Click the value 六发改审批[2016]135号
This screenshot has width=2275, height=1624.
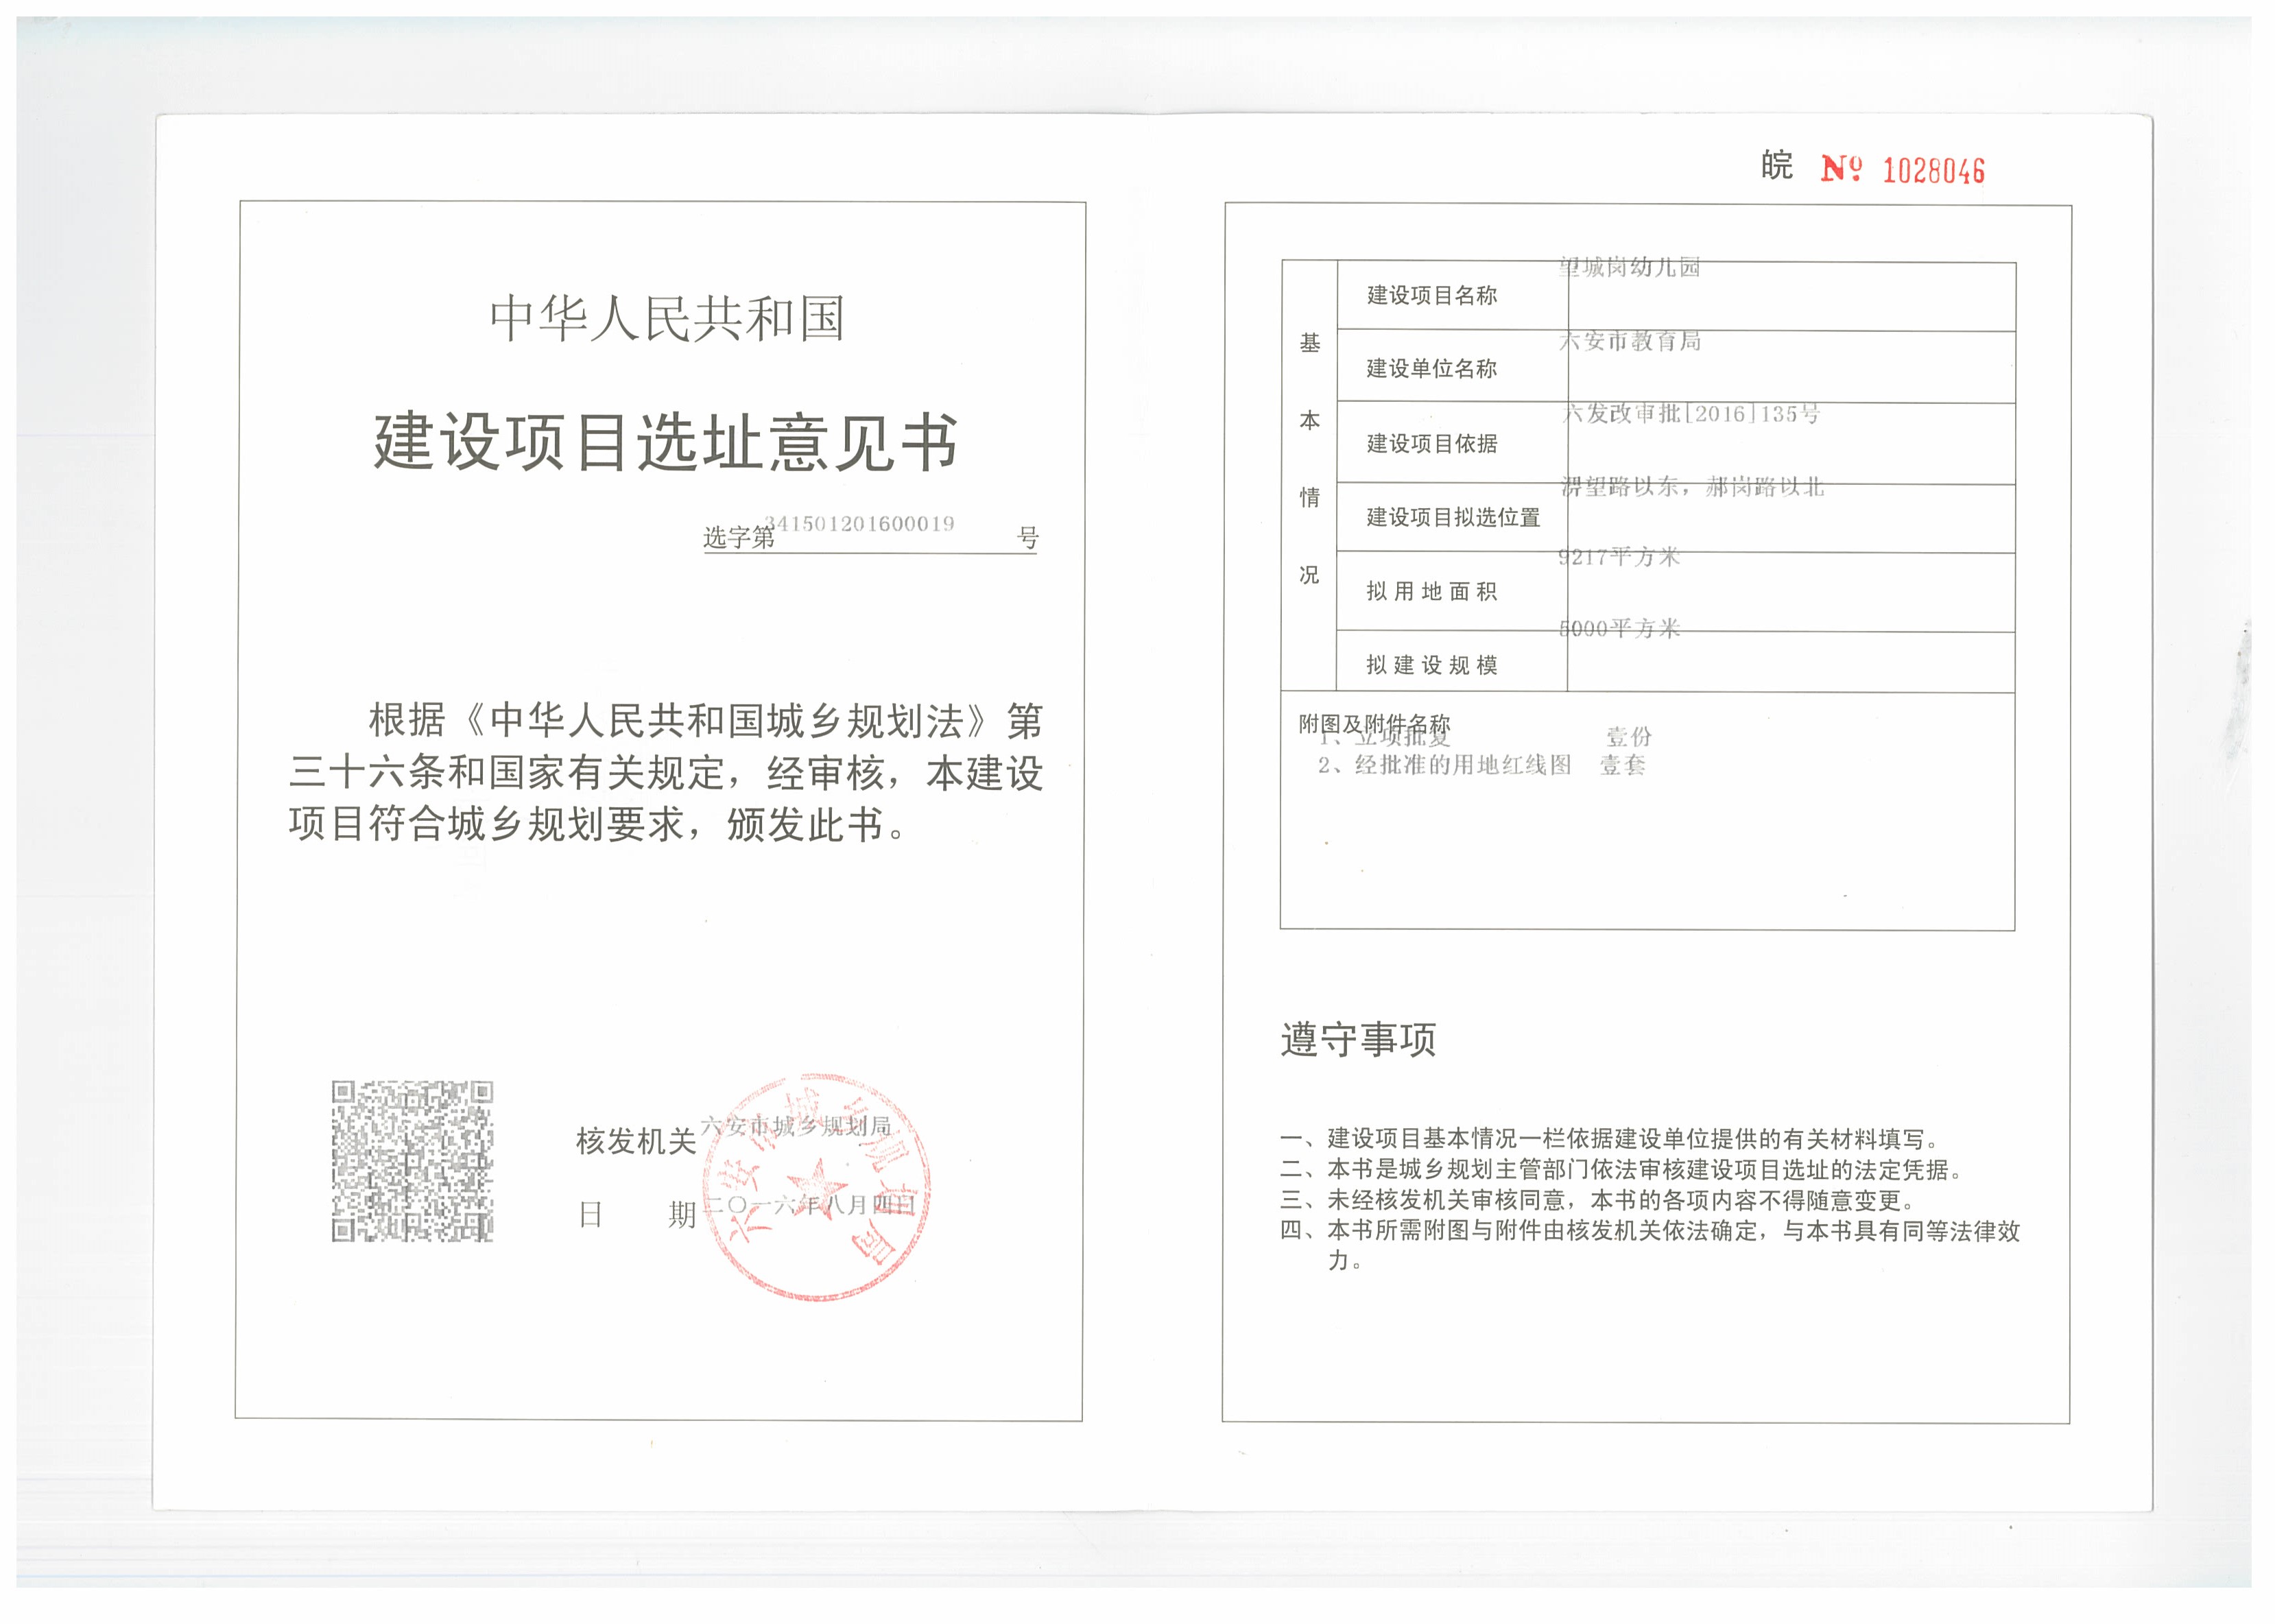1690,413
